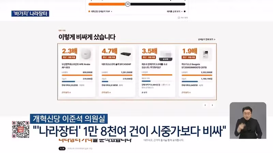This screenshot has width=273, height=153.
Task: Open 근거 보기 for HPE Aruba AP-503
Action: (66, 92)
